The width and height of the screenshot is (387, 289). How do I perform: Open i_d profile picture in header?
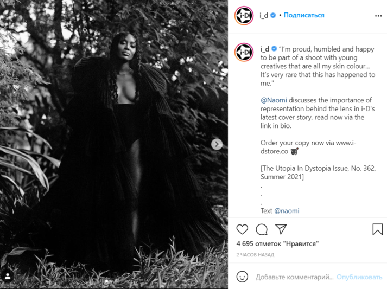coord(244,16)
